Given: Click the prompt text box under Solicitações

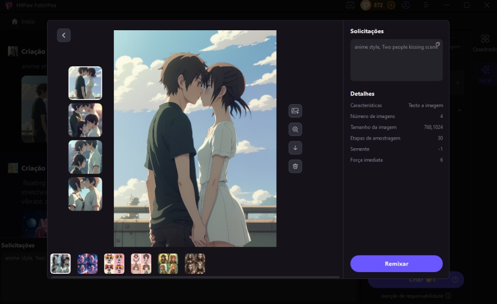Looking at the screenshot, I should point(396,60).
